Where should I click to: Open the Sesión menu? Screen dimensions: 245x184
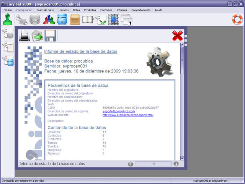[x=8, y=10]
